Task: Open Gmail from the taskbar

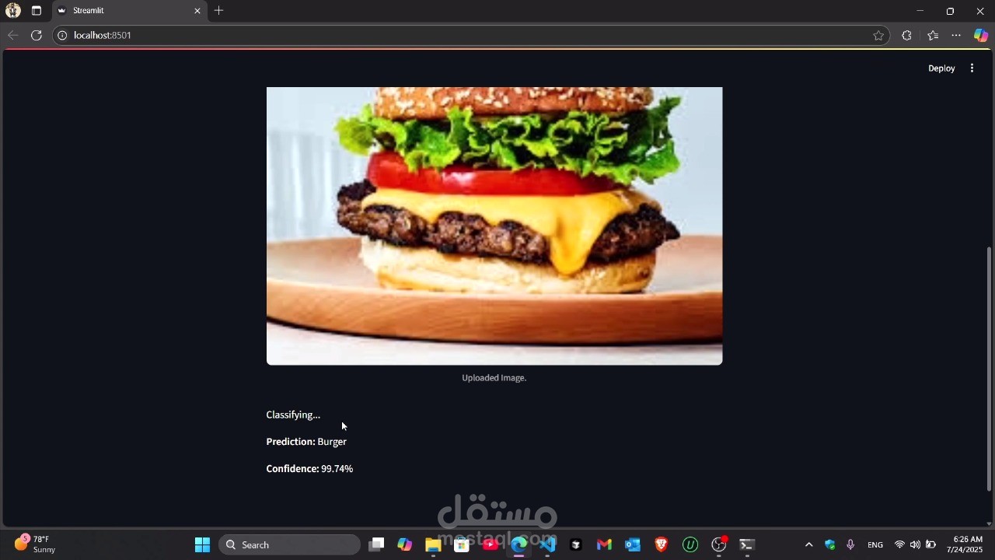Action: click(604, 545)
